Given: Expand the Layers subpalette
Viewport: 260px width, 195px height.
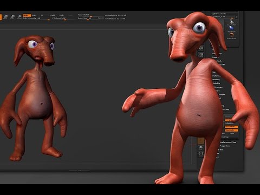Looking at the screenshot, I should point(215,57).
